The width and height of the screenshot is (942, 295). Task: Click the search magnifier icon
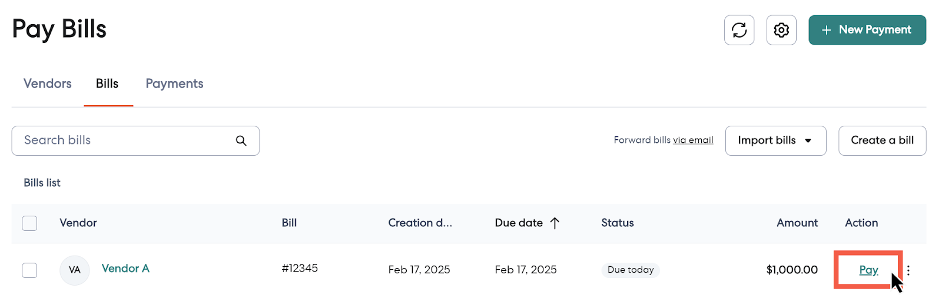point(241,140)
